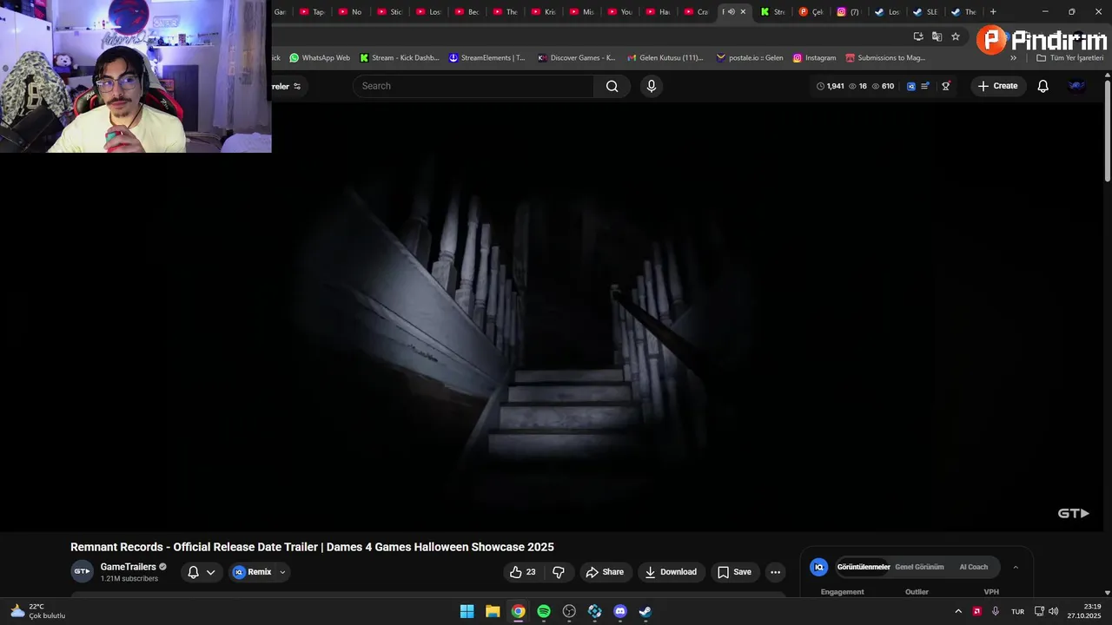
Task: Switch to the Instagram (7) browser tab
Action: pyautogui.click(x=848, y=12)
